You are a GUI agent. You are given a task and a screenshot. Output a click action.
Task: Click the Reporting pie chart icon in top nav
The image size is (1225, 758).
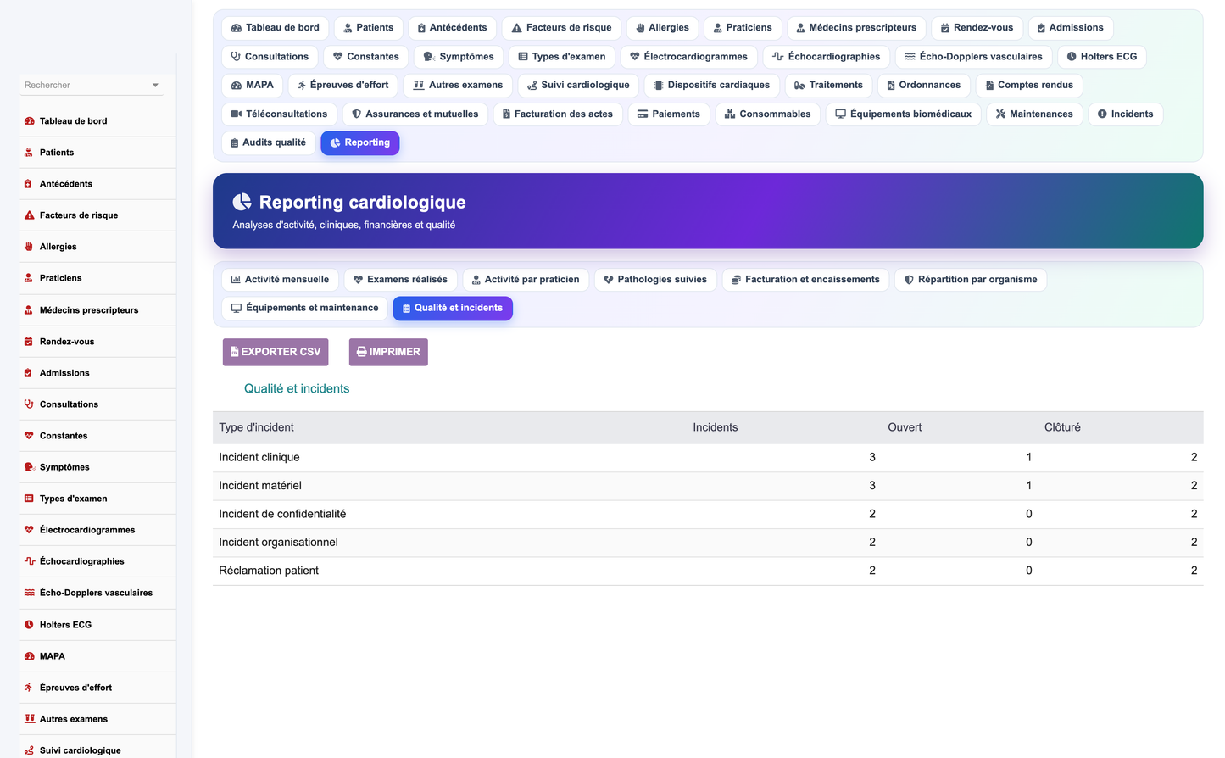coord(335,142)
